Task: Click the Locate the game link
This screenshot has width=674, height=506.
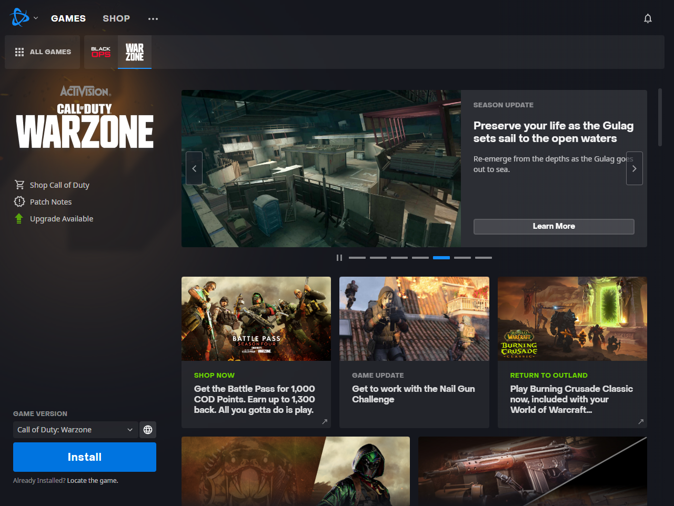Action: pos(93,481)
